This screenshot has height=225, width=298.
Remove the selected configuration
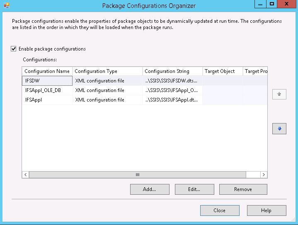tap(243, 189)
